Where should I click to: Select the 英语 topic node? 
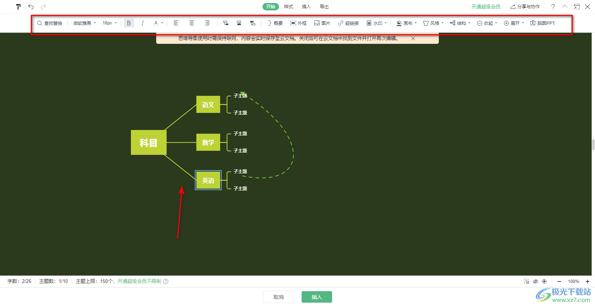(208, 180)
